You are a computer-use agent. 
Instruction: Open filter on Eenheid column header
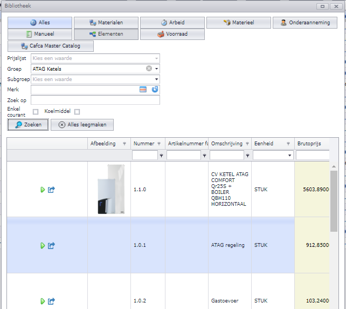pos(288,144)
